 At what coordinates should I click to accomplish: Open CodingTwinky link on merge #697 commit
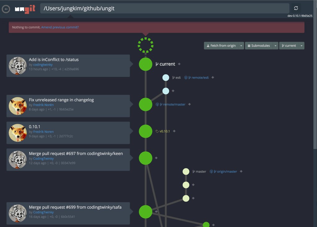tap(43, 159)
